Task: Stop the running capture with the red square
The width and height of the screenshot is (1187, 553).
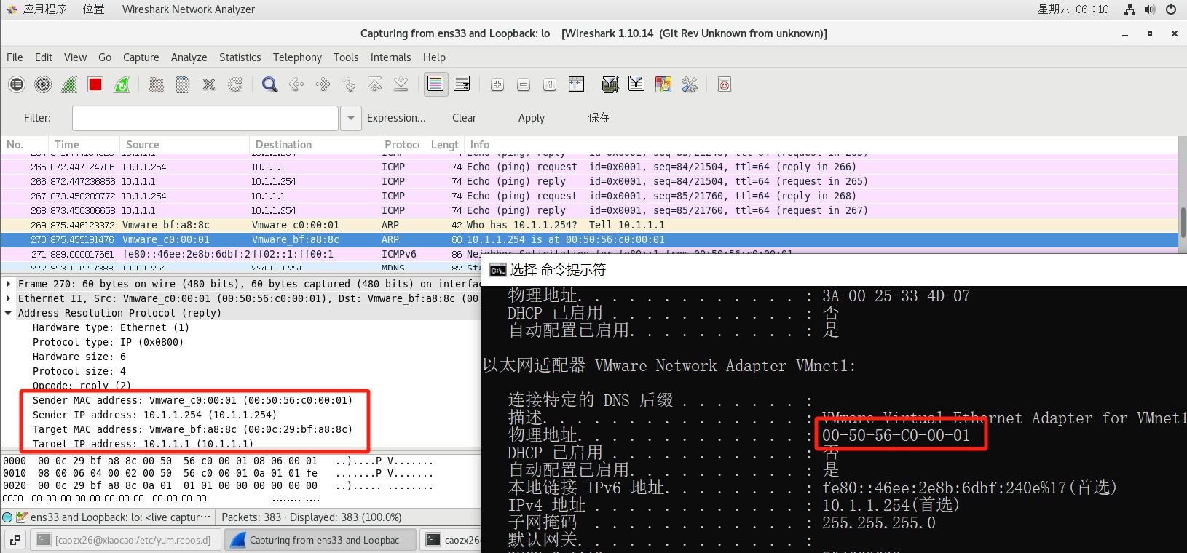Action: click(x=95, y=84)
